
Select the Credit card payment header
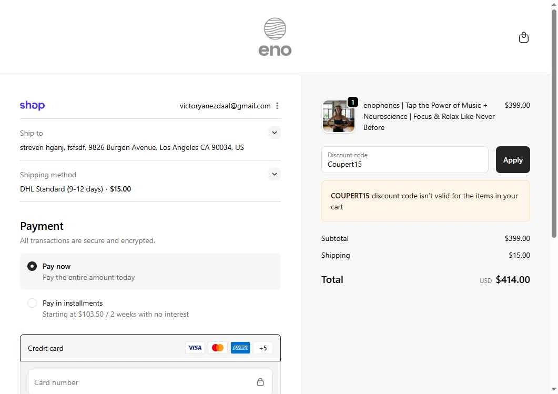click(x=150, y=348)
